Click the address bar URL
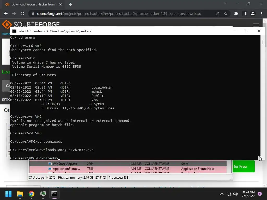The width and height of the screenshot is (267, 200). [119, 14]
